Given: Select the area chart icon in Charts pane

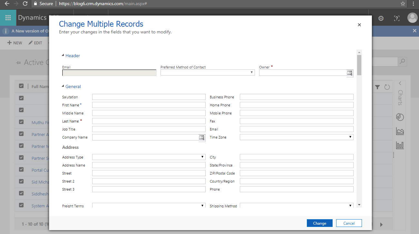Looking at the screenshot, I should pos(400,131).
